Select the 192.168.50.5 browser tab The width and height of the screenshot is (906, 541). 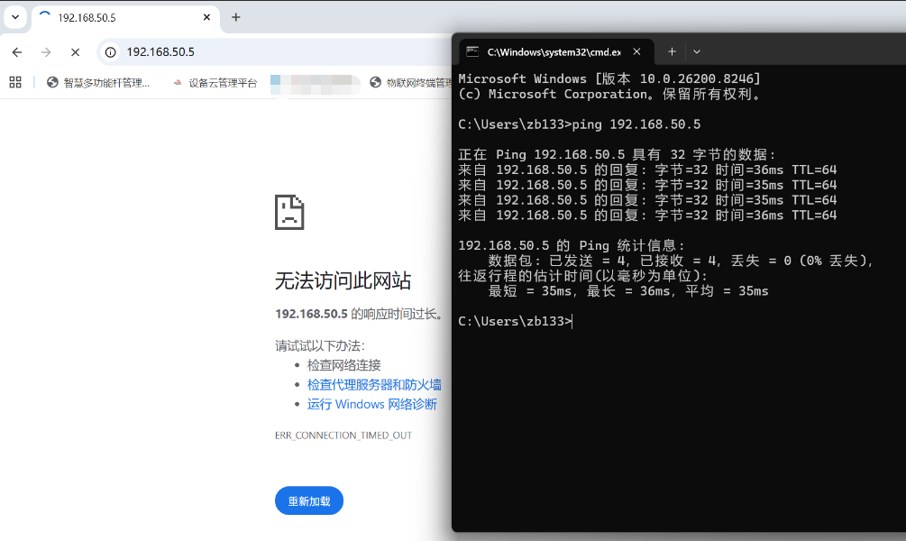(117, 17)
